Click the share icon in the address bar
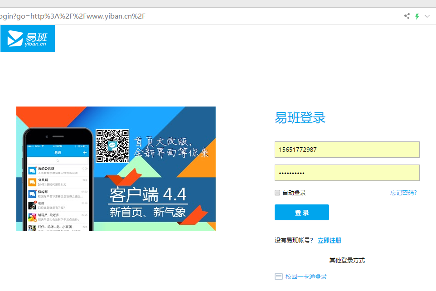436x291 pixels. pos(407,16)
